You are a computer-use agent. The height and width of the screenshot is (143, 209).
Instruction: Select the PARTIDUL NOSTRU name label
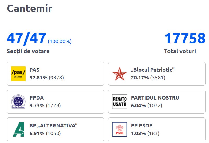(x=155, y=98)
